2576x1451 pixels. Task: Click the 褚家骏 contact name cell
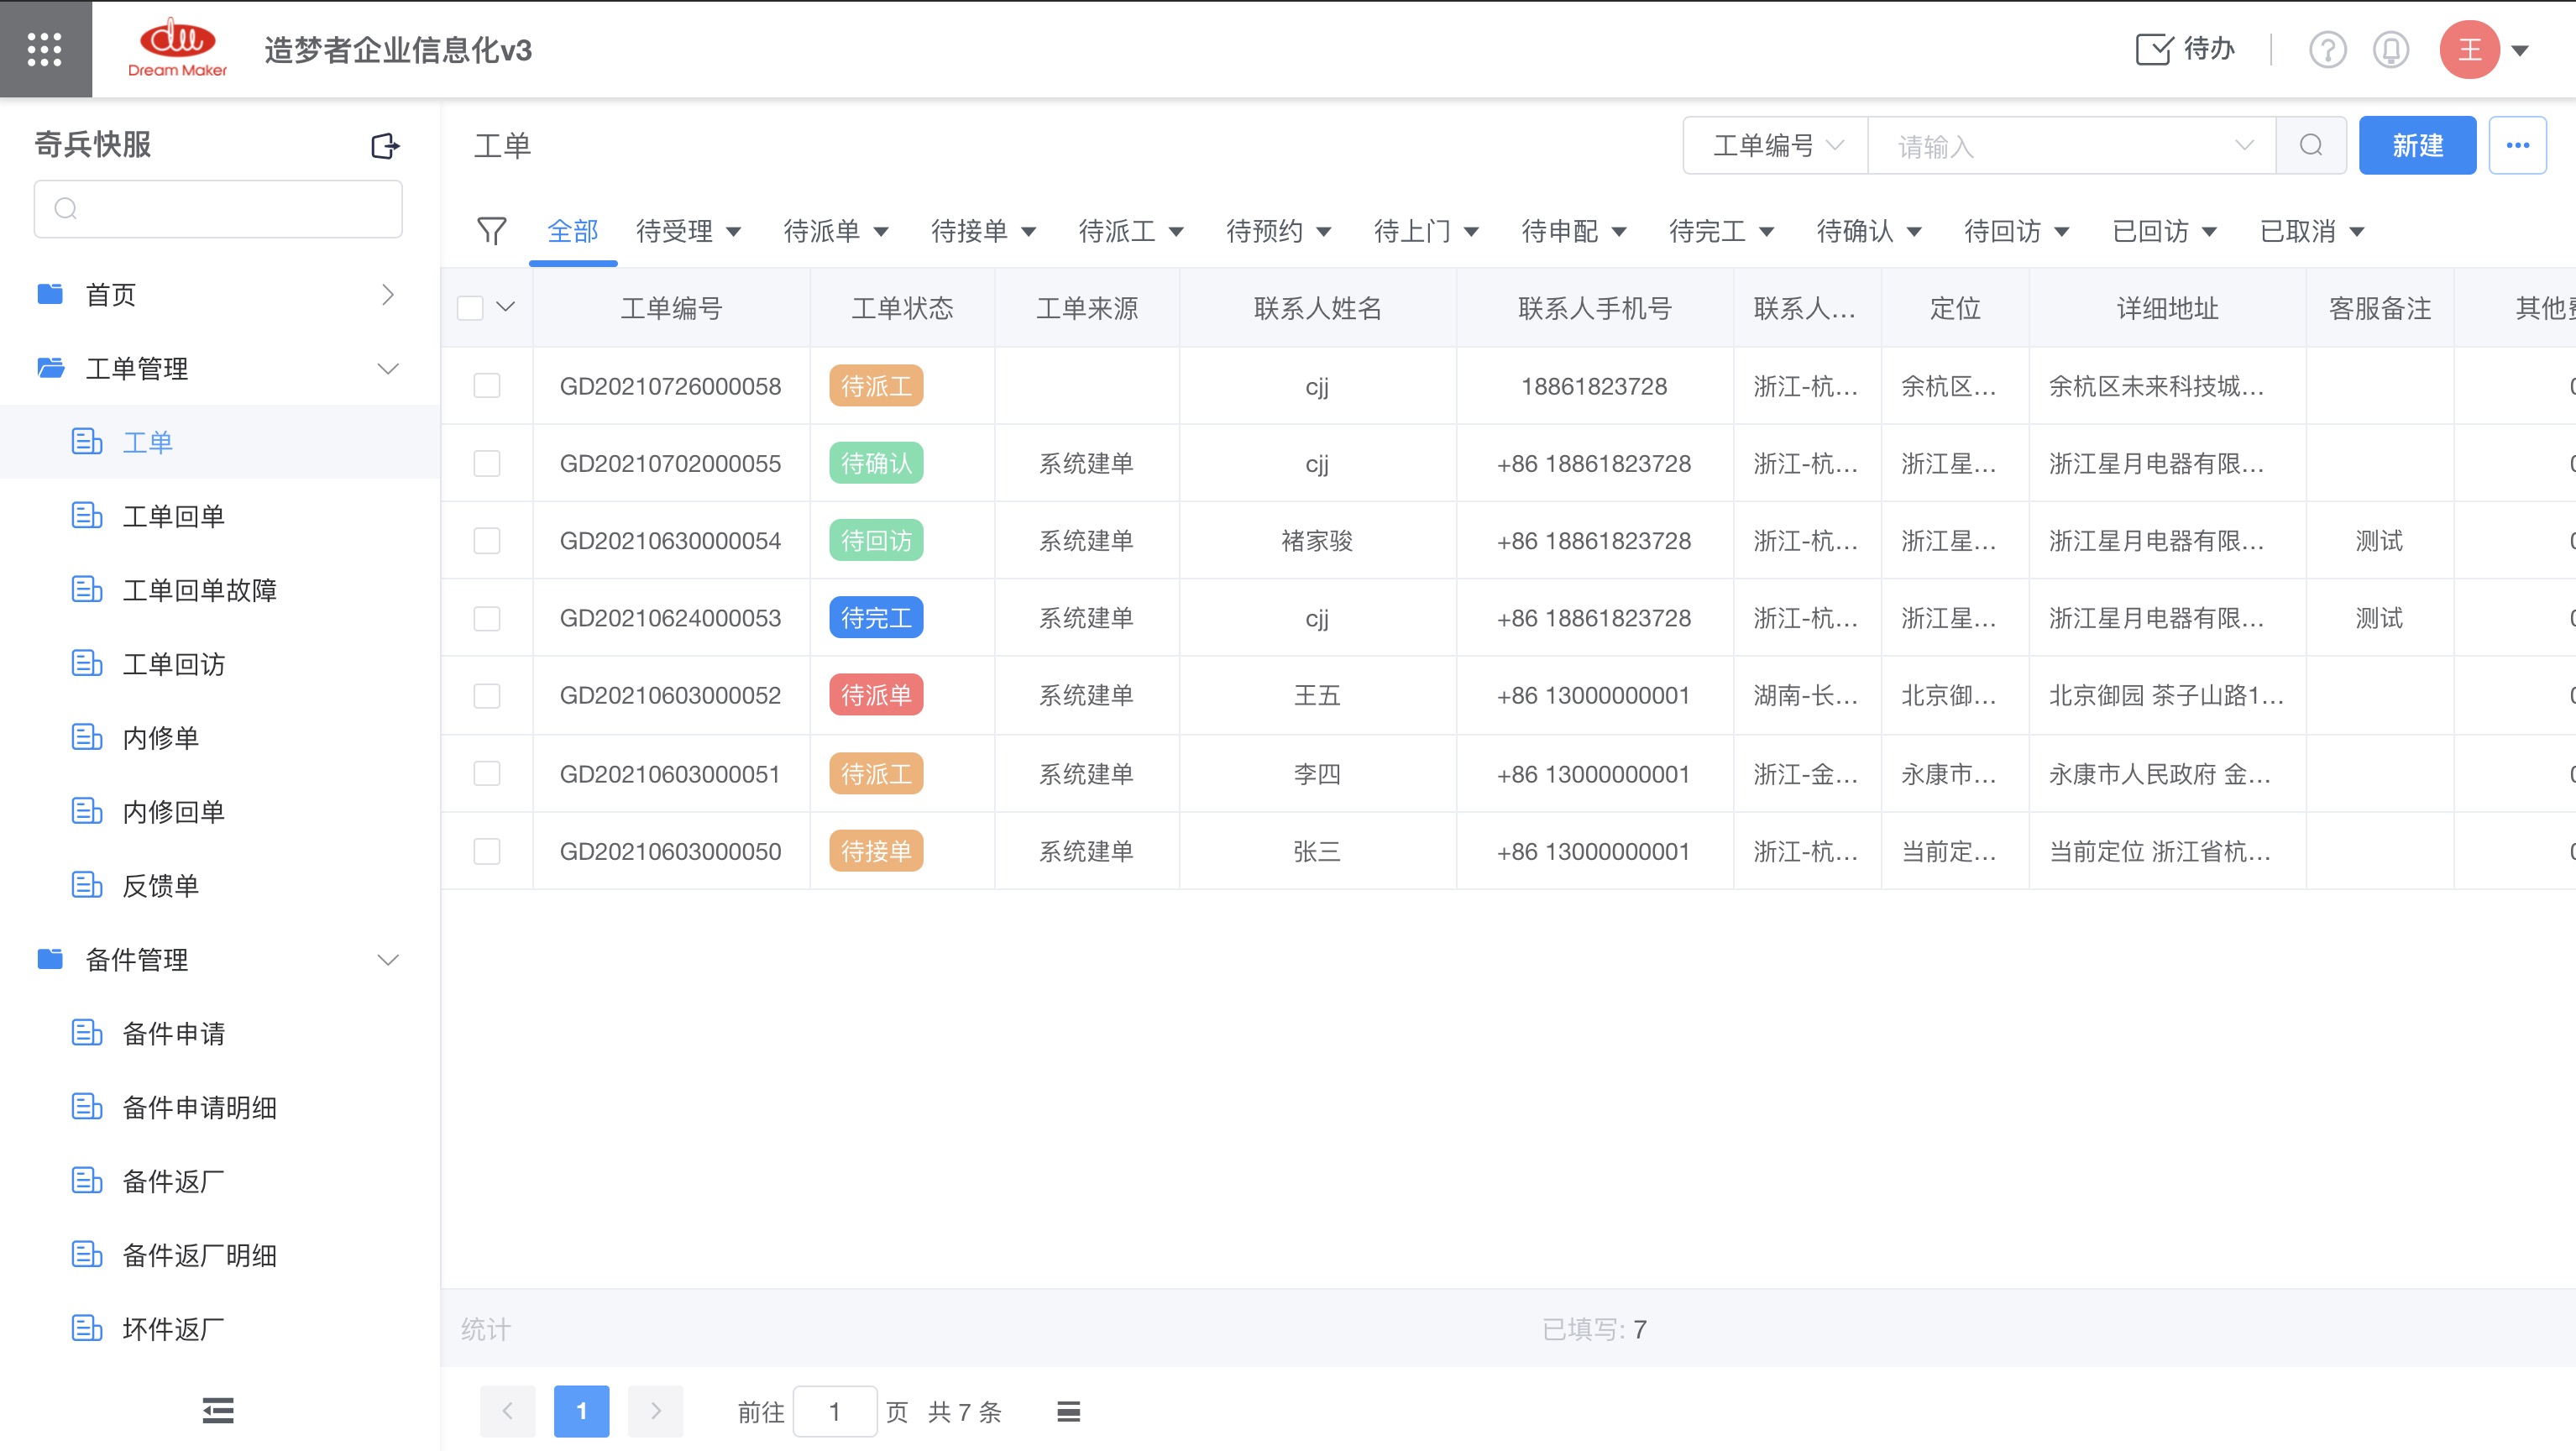[x=1317, y=540]
